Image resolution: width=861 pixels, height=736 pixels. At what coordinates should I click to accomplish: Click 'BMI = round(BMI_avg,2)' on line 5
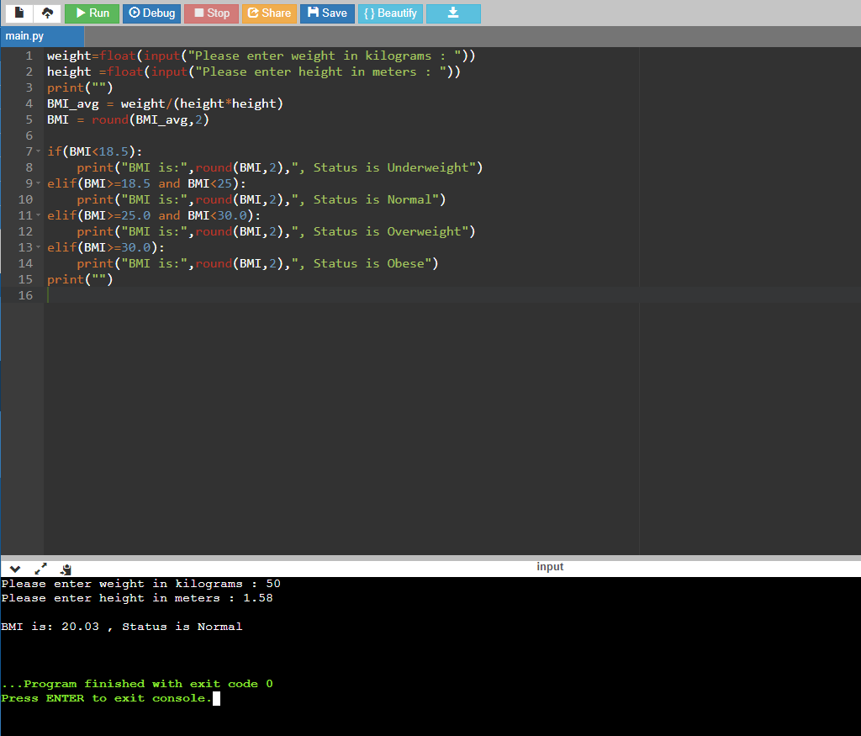pos(128,119)
